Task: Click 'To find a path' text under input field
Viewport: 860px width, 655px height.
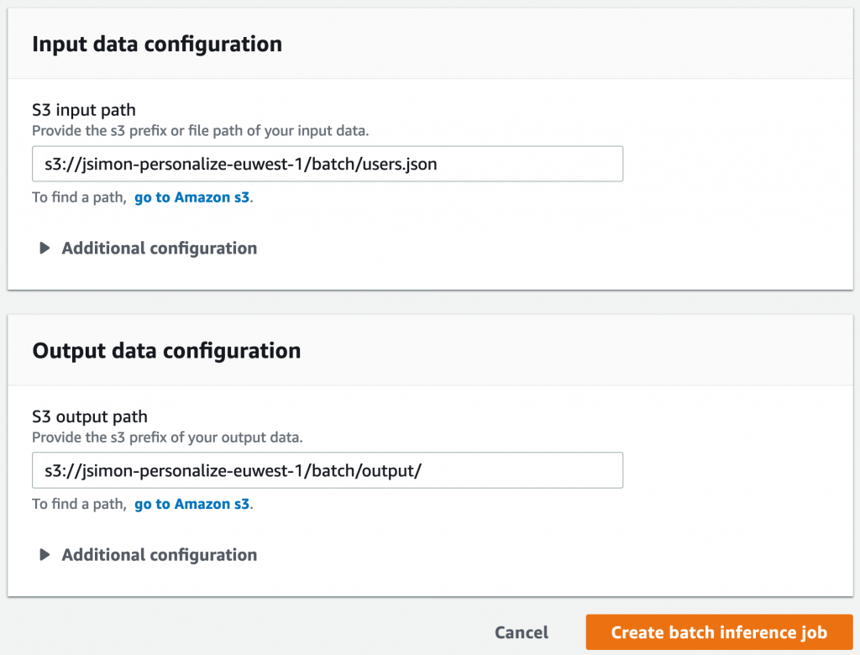Action: [x=78, y=198]
